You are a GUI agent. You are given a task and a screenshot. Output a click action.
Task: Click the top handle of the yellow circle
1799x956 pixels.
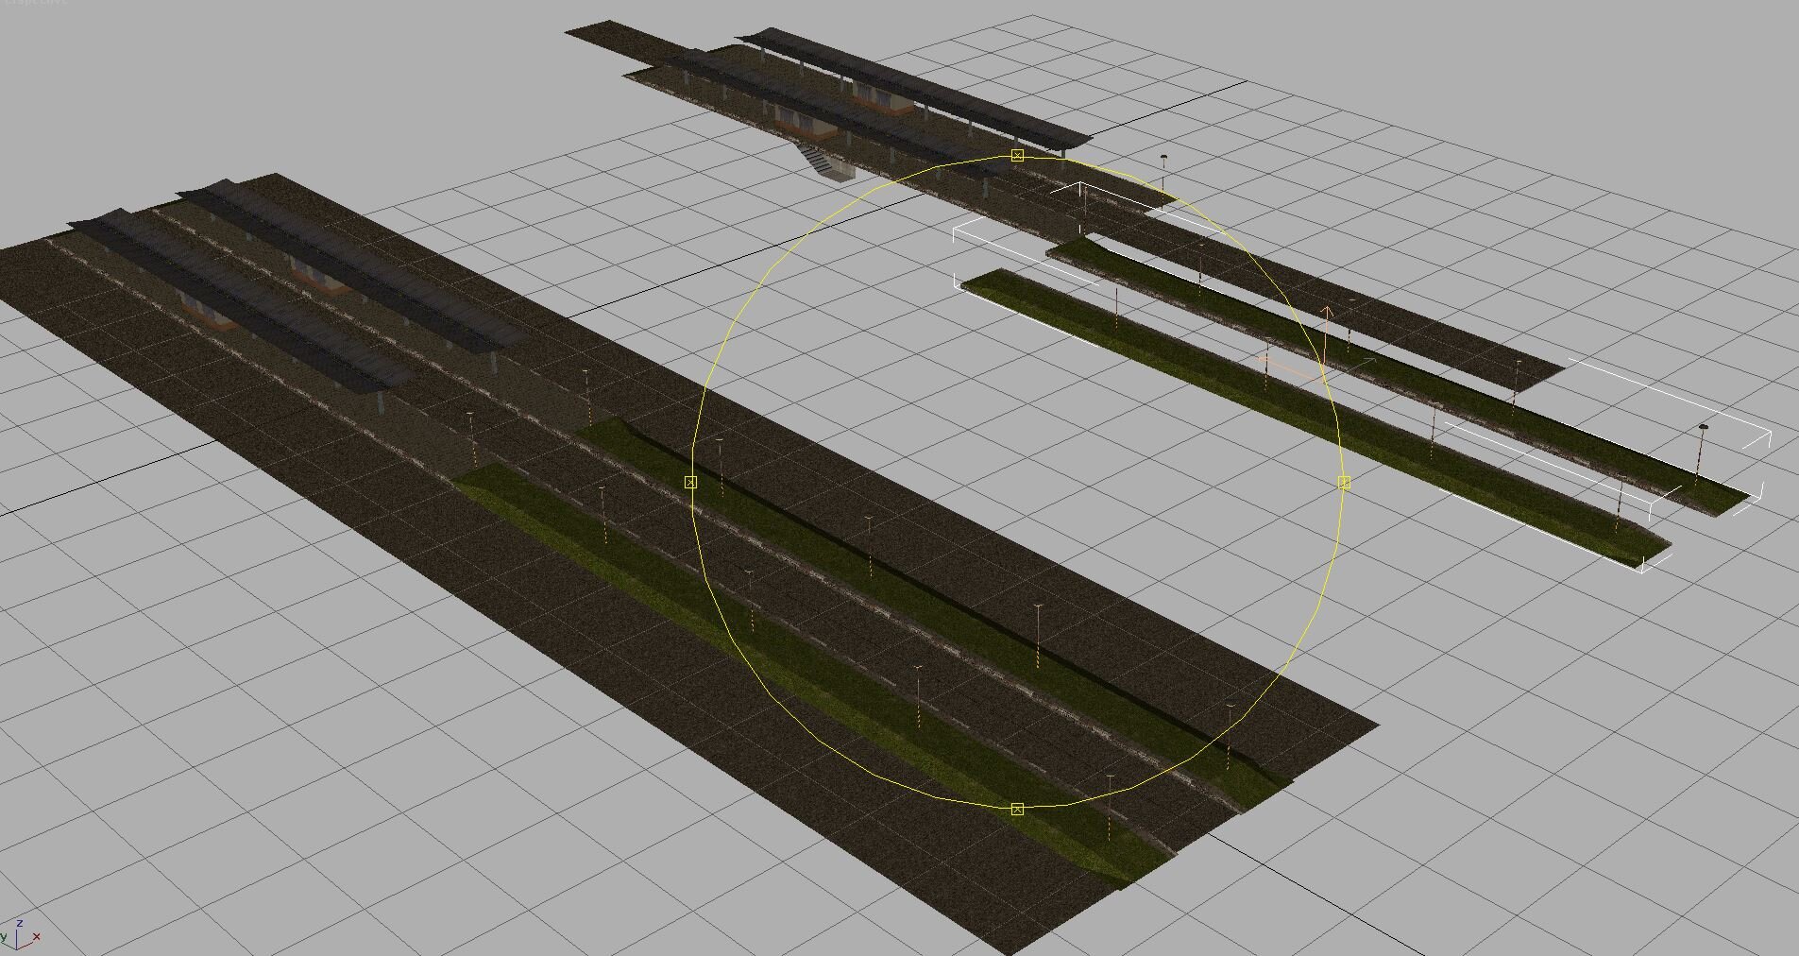point(1017,155)
